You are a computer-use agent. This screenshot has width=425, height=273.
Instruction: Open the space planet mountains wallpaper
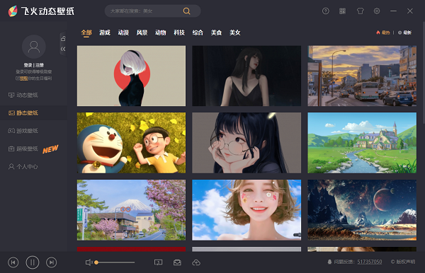click(362, 210)
